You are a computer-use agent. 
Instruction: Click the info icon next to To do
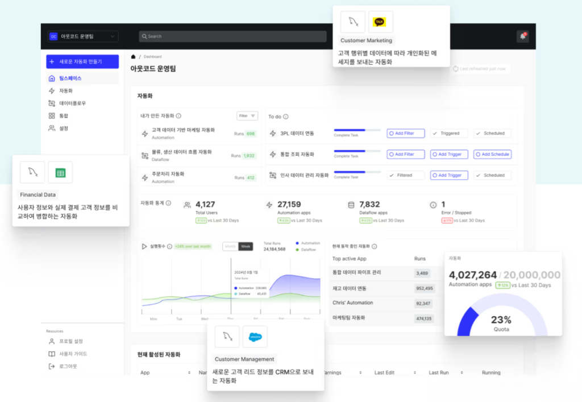285,117
